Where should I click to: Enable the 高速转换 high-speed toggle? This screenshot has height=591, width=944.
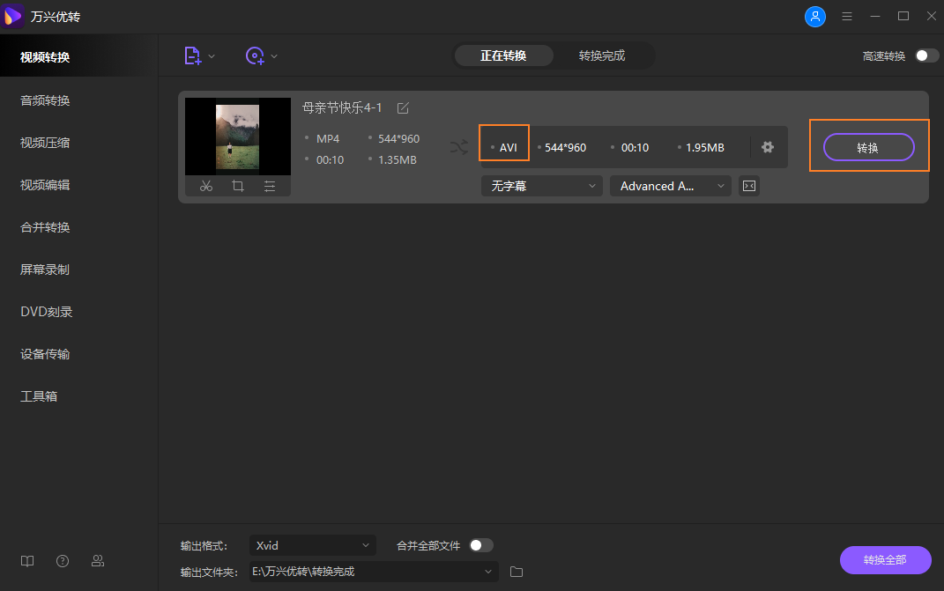click(x=925, y=55)
